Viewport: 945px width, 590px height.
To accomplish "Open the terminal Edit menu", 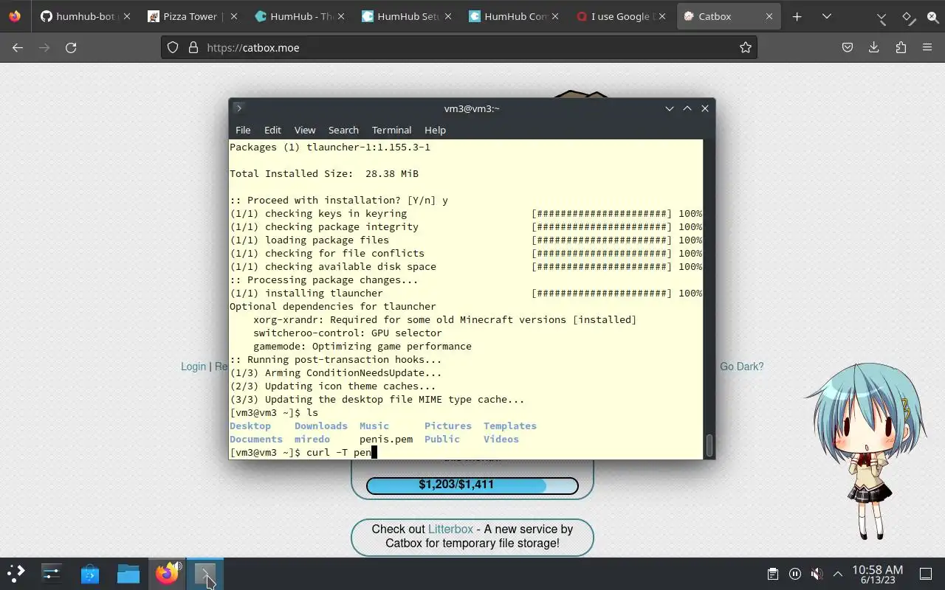I will click(272, 130).
